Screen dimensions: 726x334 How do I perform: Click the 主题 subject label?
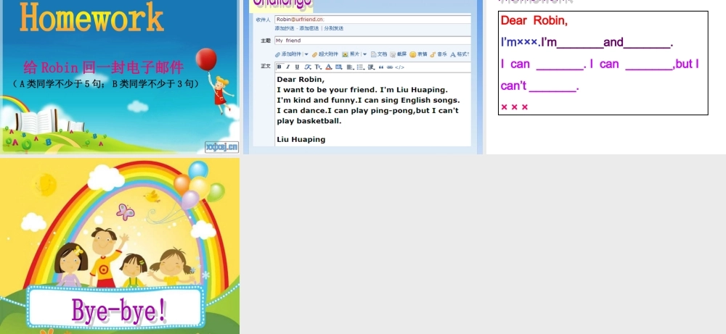point(265,41)
